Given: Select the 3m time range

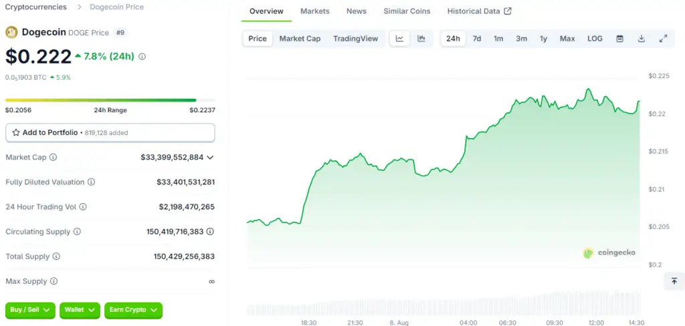Looking at the screenshot, I should (x=521, y=38).
